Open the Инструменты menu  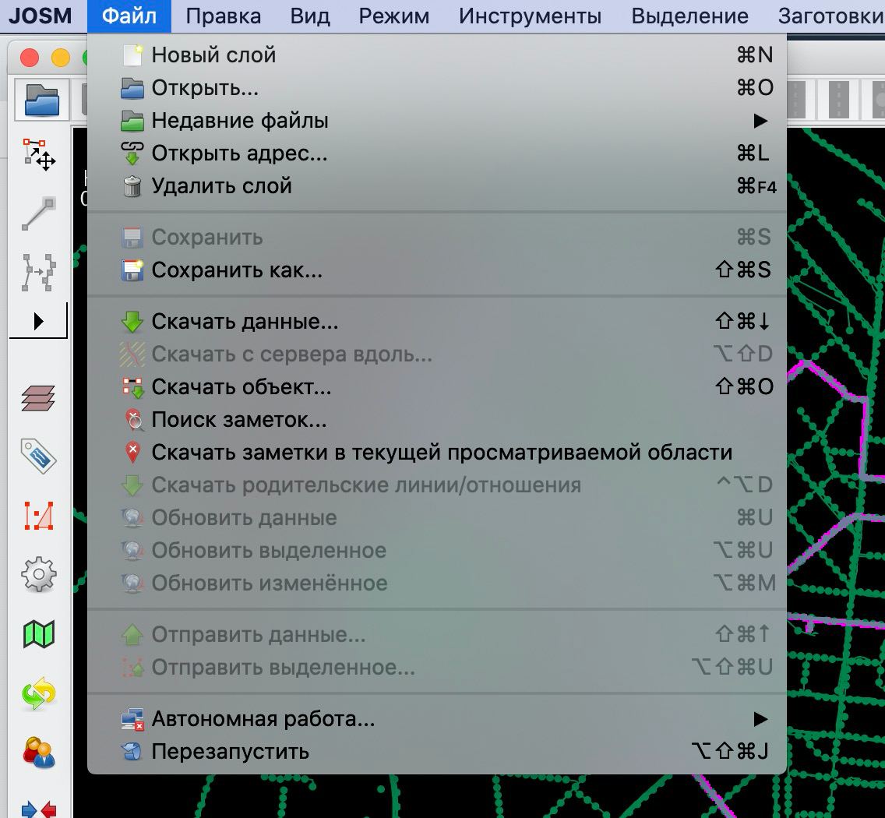click(x=530, y=16)
